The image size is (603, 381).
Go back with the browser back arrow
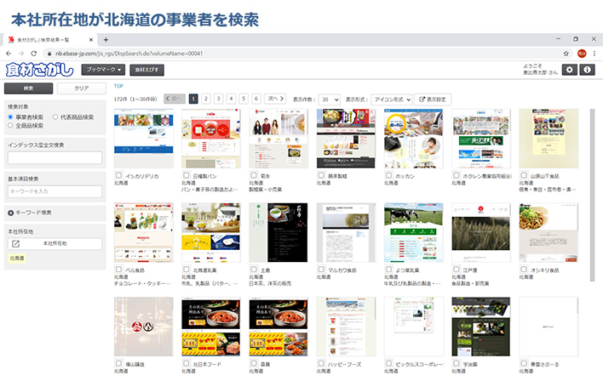9,54
